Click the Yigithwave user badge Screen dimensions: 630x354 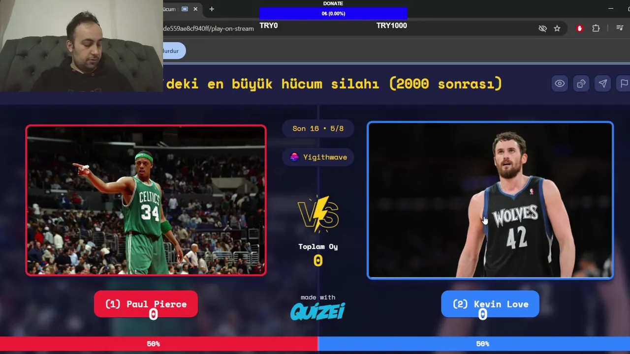click(318, 157)
